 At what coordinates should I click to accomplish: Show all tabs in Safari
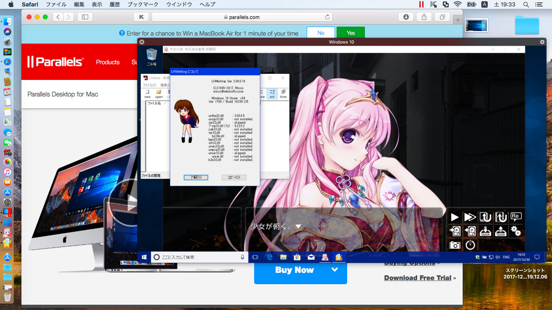point(442,17)
